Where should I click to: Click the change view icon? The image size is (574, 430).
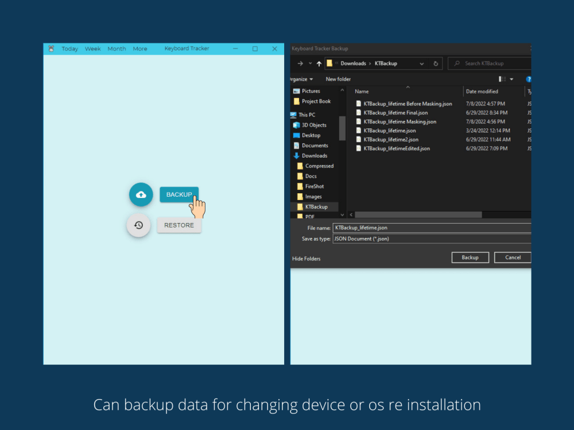(x=502, y=79)
